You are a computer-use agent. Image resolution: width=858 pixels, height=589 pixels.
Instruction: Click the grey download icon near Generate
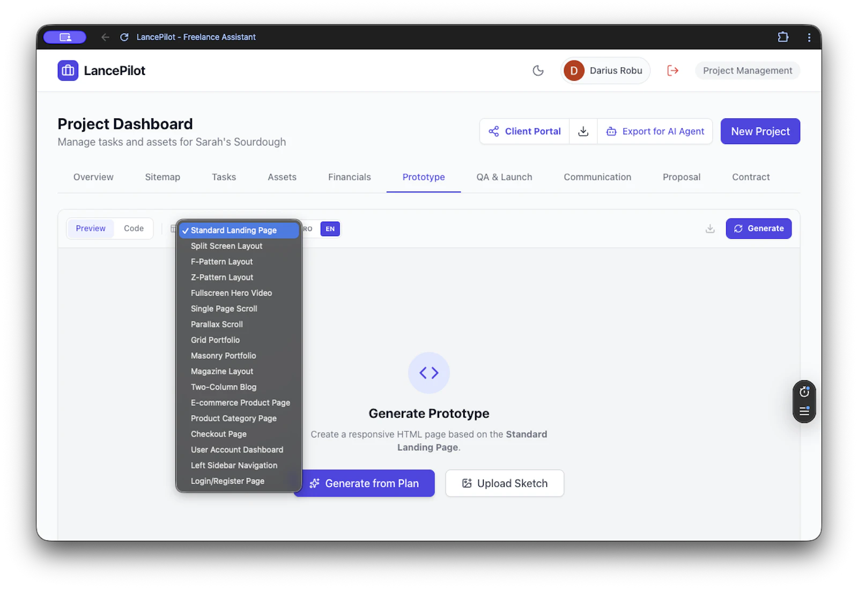(x=710, y=229)
